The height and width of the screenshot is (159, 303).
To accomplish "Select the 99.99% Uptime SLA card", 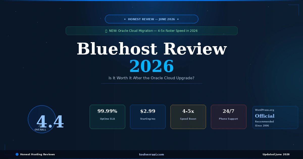I will pyautogui.click(x=107, y=117).
